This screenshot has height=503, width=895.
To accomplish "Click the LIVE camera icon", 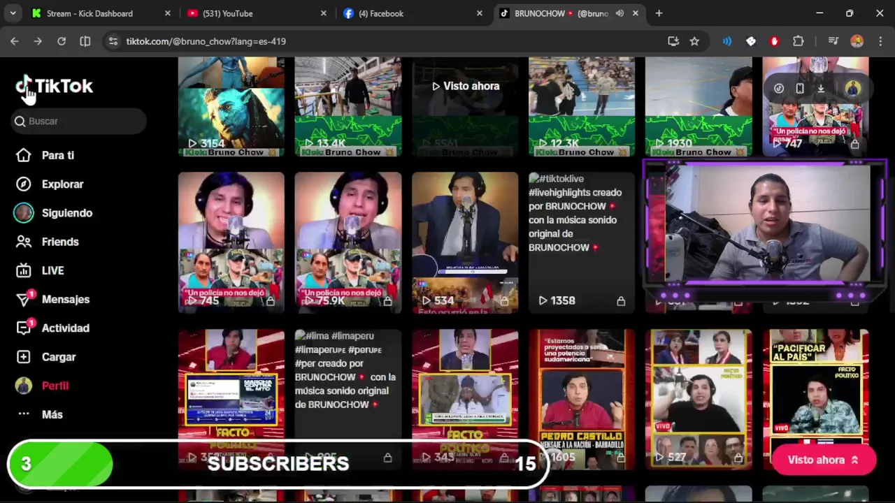I will (x=24, y=270).
